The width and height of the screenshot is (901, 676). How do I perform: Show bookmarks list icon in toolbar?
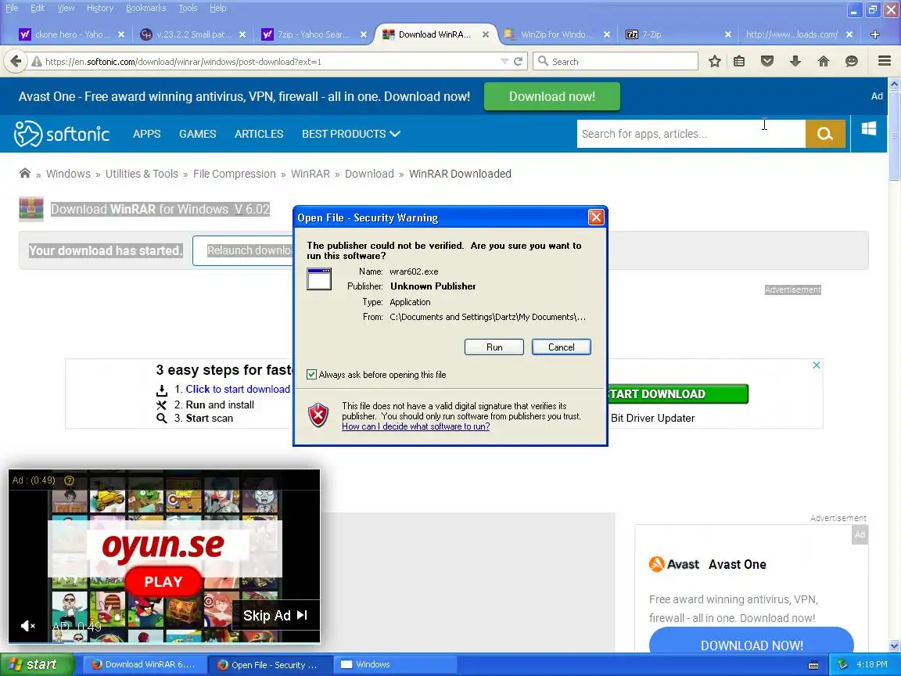(x=739, y=62)
